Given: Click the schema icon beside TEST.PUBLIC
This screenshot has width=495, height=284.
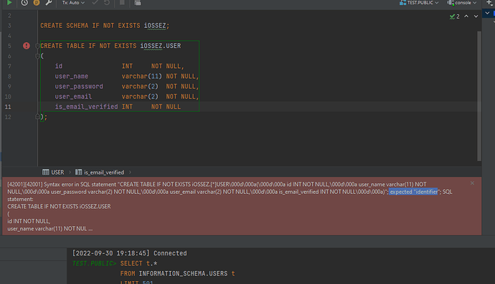Looking at the screenshot, I should (x=402, y=3).
